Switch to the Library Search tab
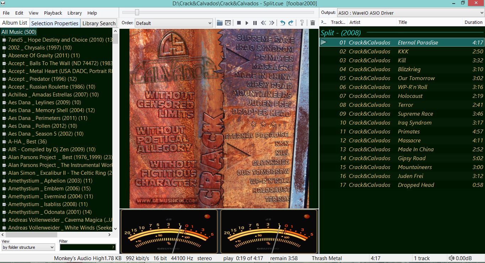 pos(99,23)
